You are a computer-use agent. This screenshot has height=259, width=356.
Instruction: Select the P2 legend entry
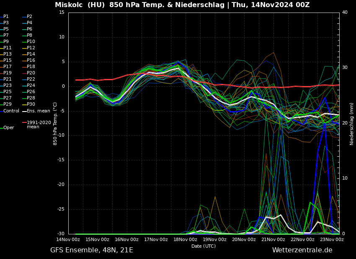[29, 17]
